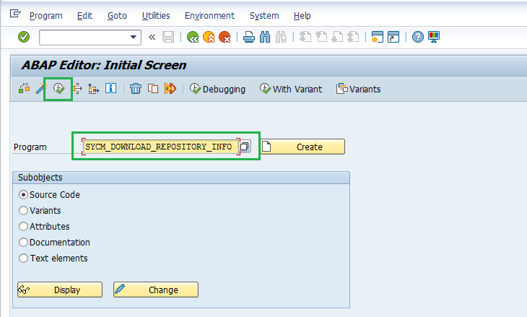Image resolution: width=527 pixels, height=317 pixels.
Task: Click the Activate magic wand icon
Action: coord(41,89)
